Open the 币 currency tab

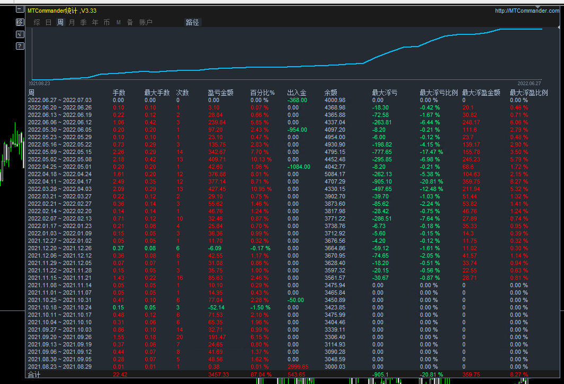(107, 22)
